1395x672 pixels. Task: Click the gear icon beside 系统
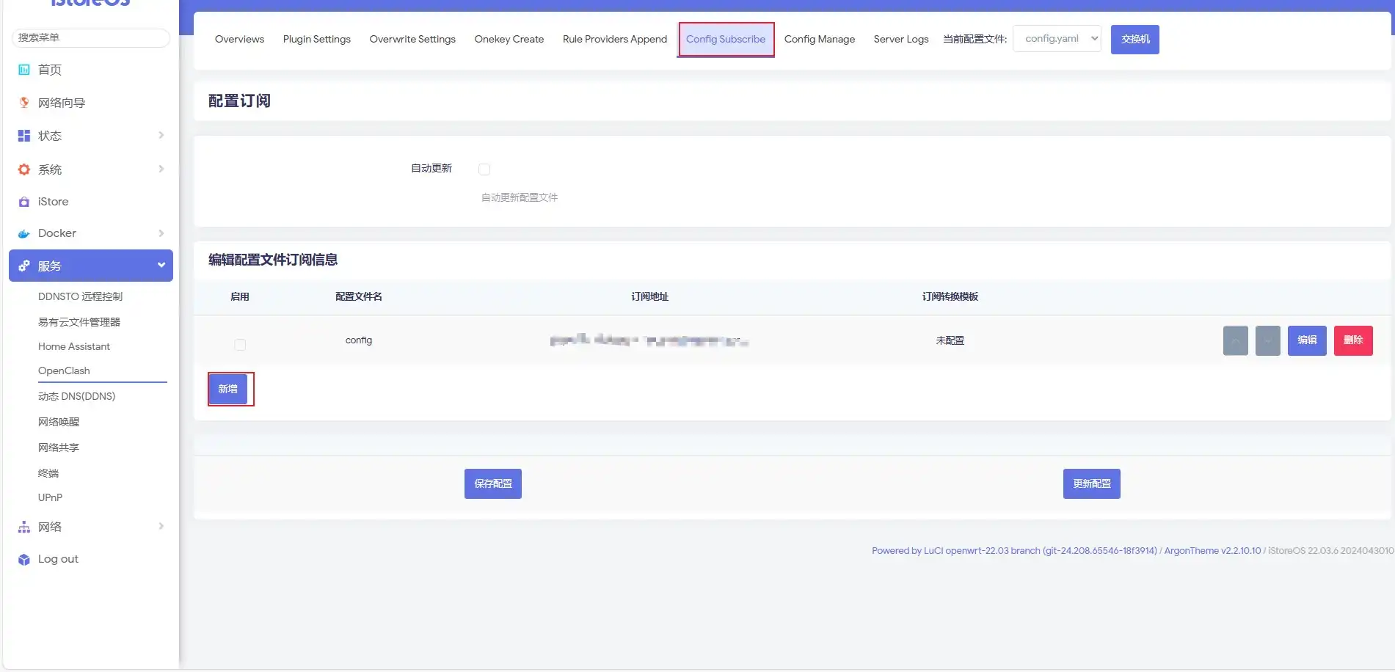pyautogui.click(x=24, y=169)
